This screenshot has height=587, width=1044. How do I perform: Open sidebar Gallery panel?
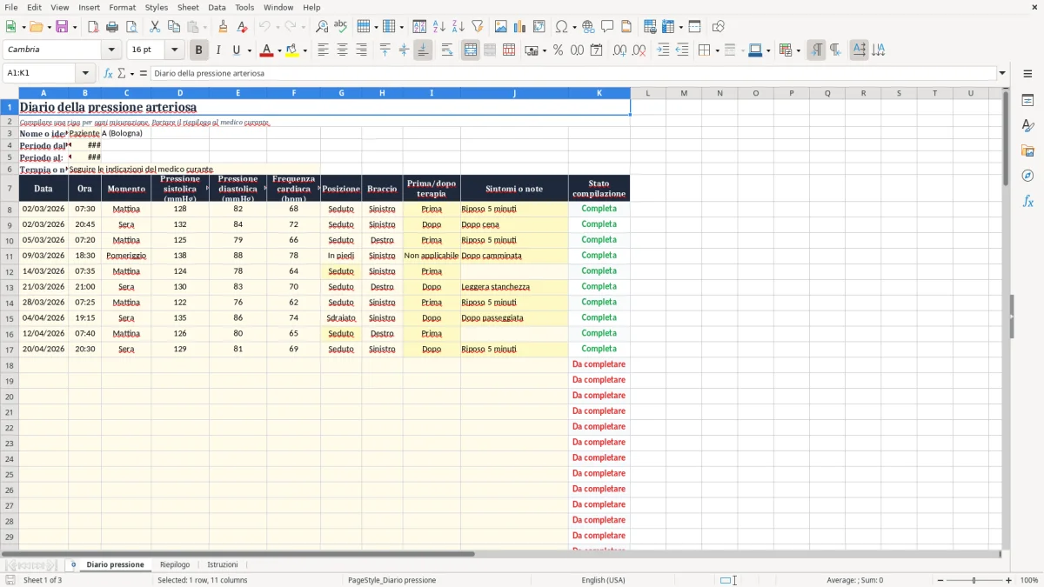[x=1028, y=151]
